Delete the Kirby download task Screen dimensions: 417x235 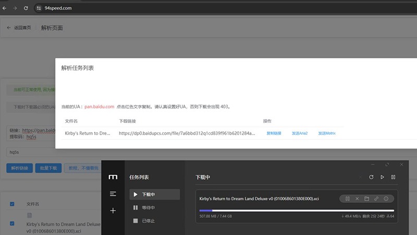coord(357,199)
